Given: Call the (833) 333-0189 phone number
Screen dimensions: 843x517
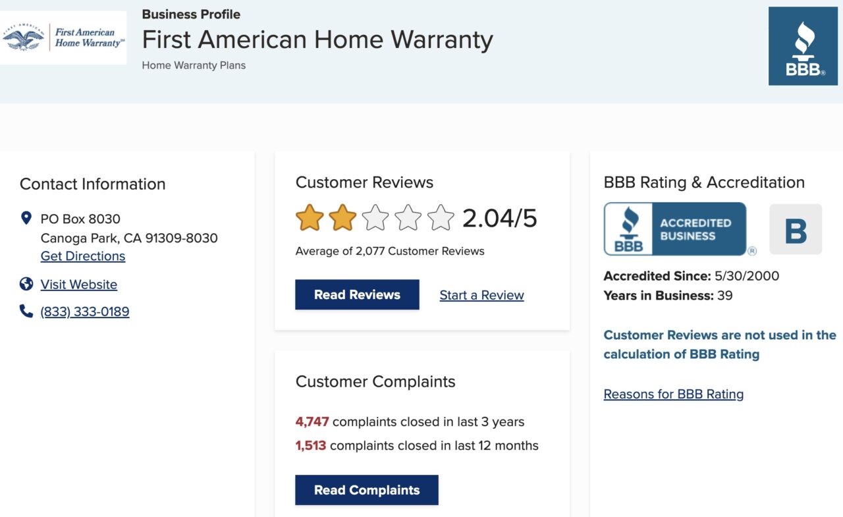Looking at the screenshot, I should click(x=85, y=311).
